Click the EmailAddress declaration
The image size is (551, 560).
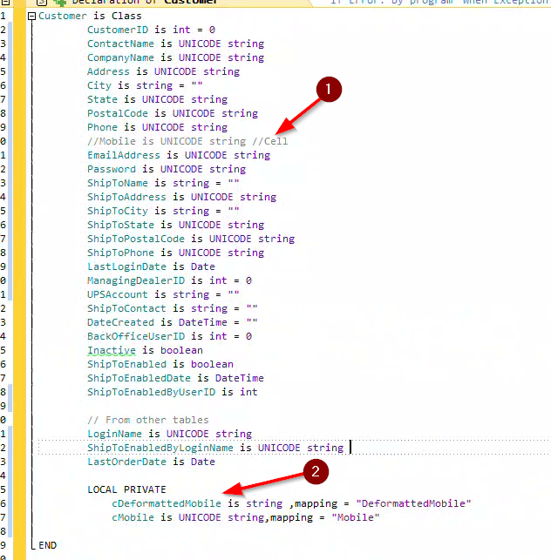179,155
